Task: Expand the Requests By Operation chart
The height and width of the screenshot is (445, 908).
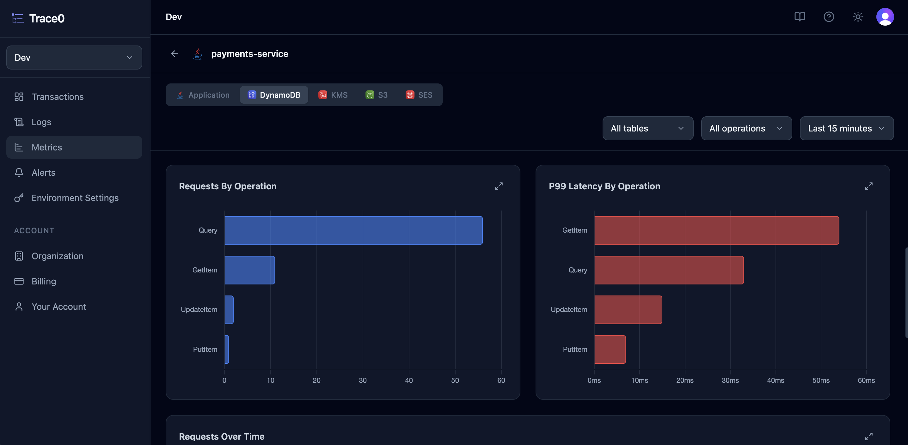Action: 498,186
